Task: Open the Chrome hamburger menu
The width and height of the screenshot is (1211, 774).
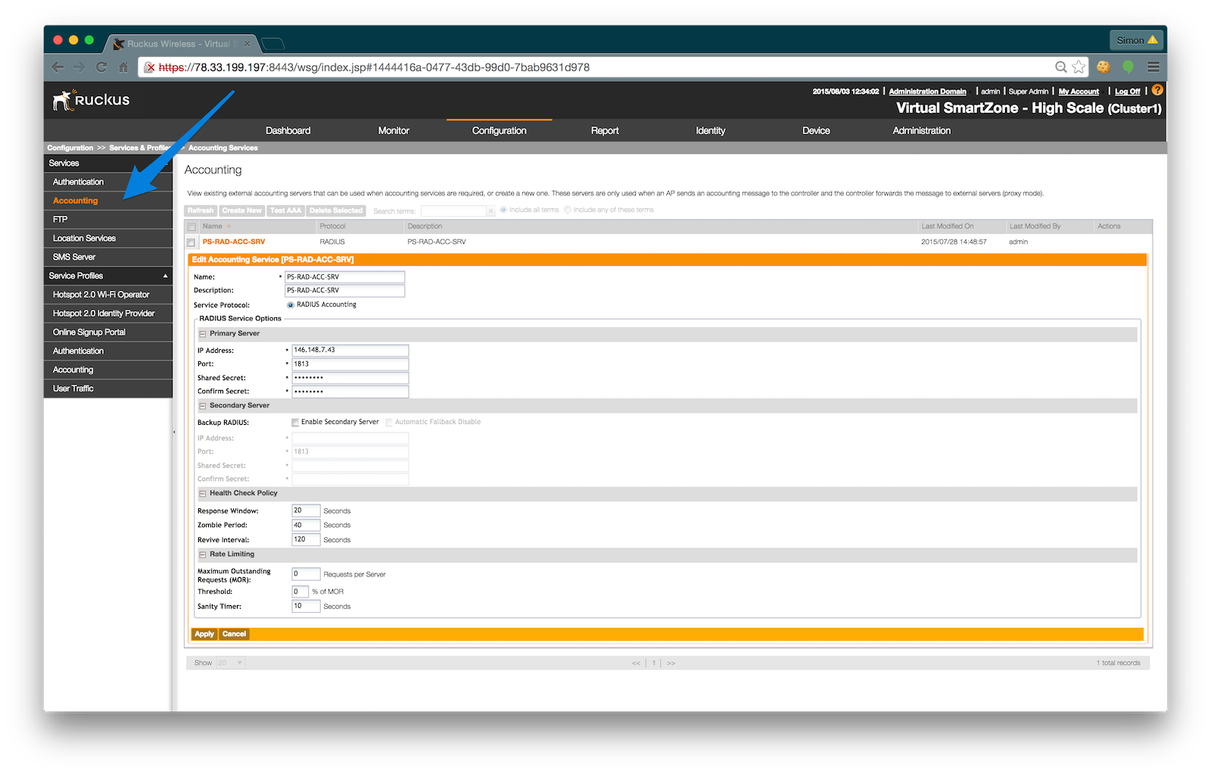Action: click(x=1153, y=67)
